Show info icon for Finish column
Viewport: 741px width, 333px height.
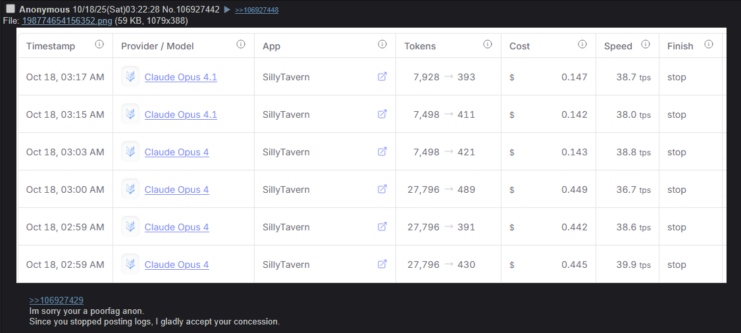click(708, 44)
